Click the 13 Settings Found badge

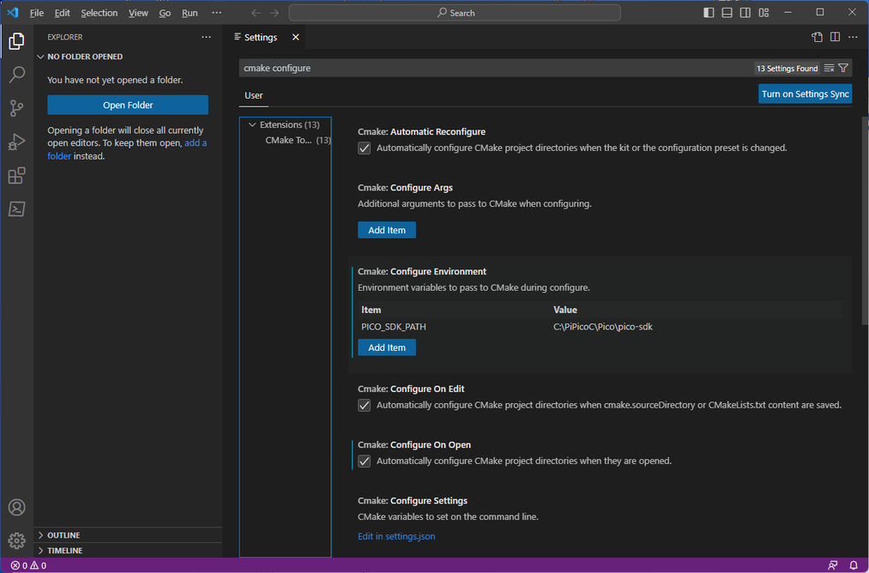(x=787, y=68)
